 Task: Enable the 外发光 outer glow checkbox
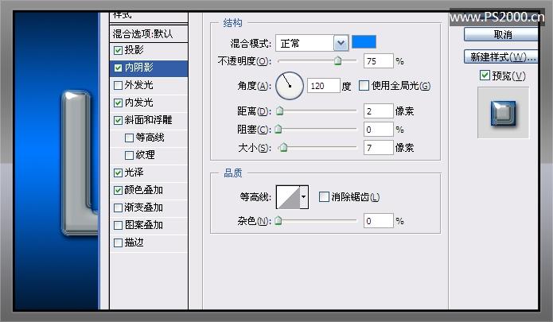(118, 85)
